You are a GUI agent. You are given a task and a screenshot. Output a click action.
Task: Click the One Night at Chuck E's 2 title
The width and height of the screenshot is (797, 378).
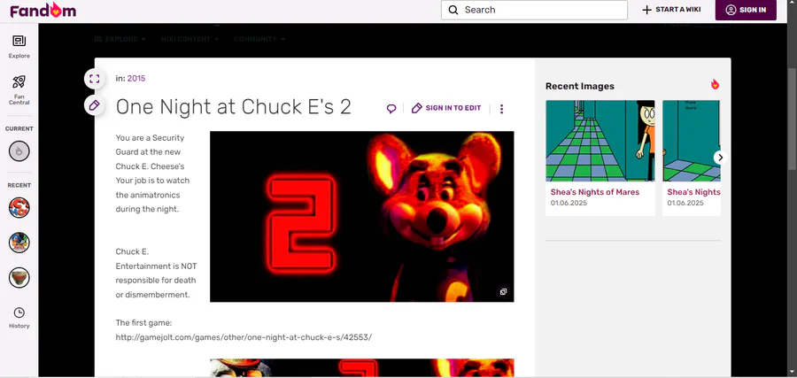click(x=233, y=107)
